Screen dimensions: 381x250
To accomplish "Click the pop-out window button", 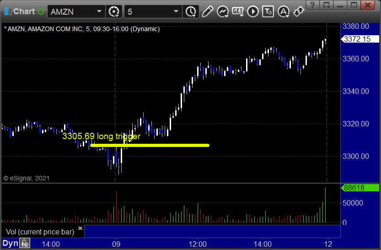I will tap(326, 5).
